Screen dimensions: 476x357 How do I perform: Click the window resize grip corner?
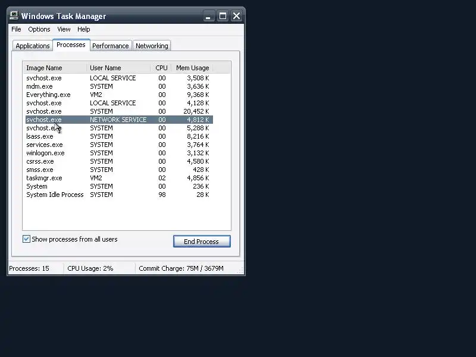point(241,271)
